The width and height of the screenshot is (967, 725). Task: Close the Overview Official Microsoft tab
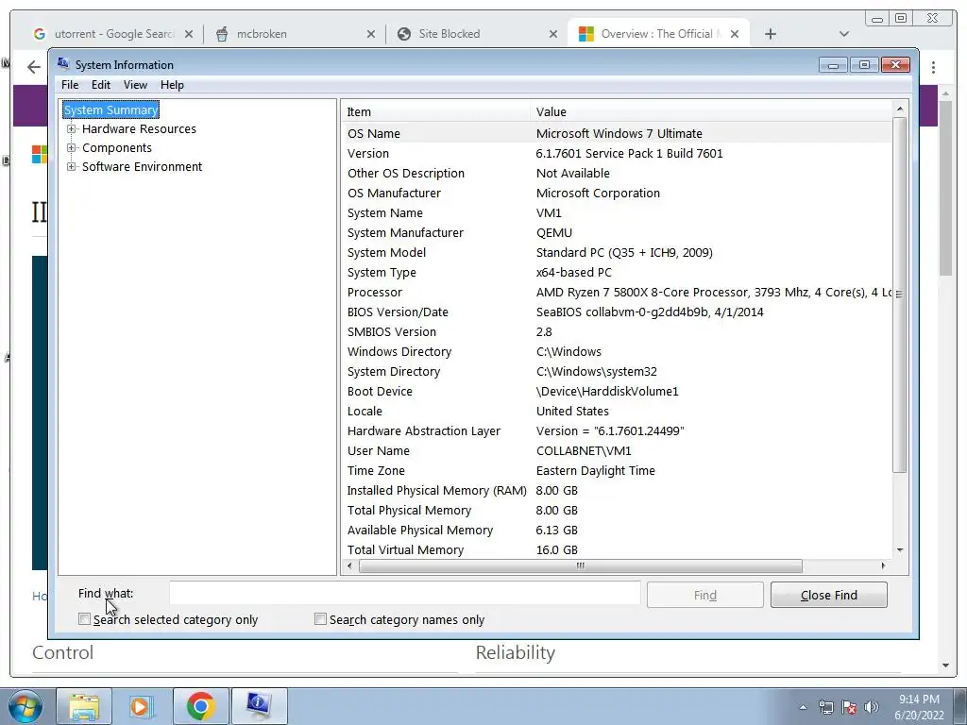pyautogui.click(x=735, y=34)
